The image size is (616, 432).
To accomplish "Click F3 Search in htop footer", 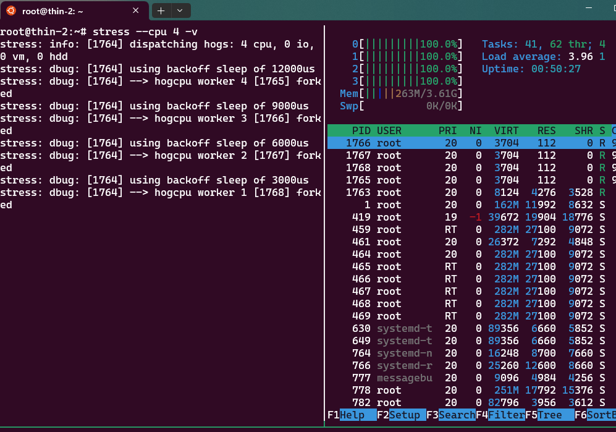I will click(x=450, y=415).
